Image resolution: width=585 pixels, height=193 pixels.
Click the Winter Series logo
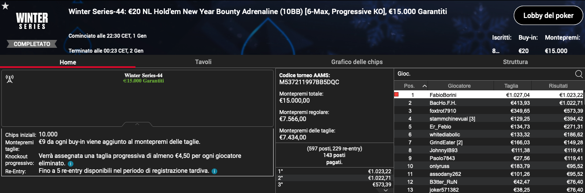31,21
